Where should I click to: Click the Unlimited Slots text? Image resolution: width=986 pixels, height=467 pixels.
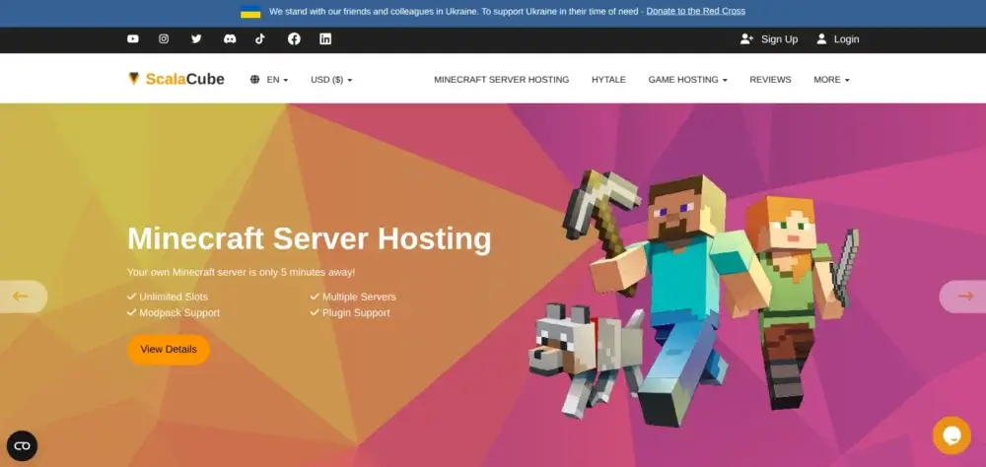tap(173, 297)
